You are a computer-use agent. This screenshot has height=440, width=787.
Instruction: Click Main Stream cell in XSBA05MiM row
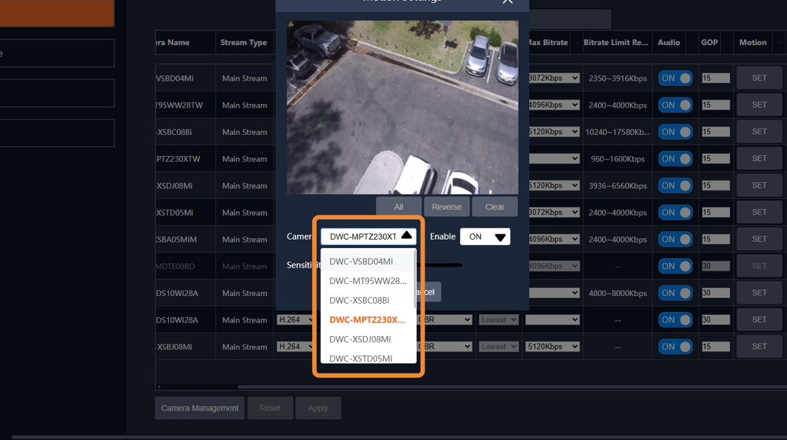tap(245, 240)
